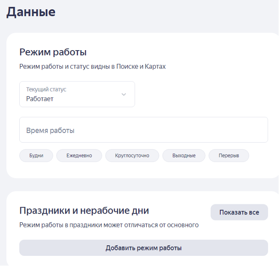
Task: Click the Праздники и нерабочие дни heading
Action: pos(84,211)
